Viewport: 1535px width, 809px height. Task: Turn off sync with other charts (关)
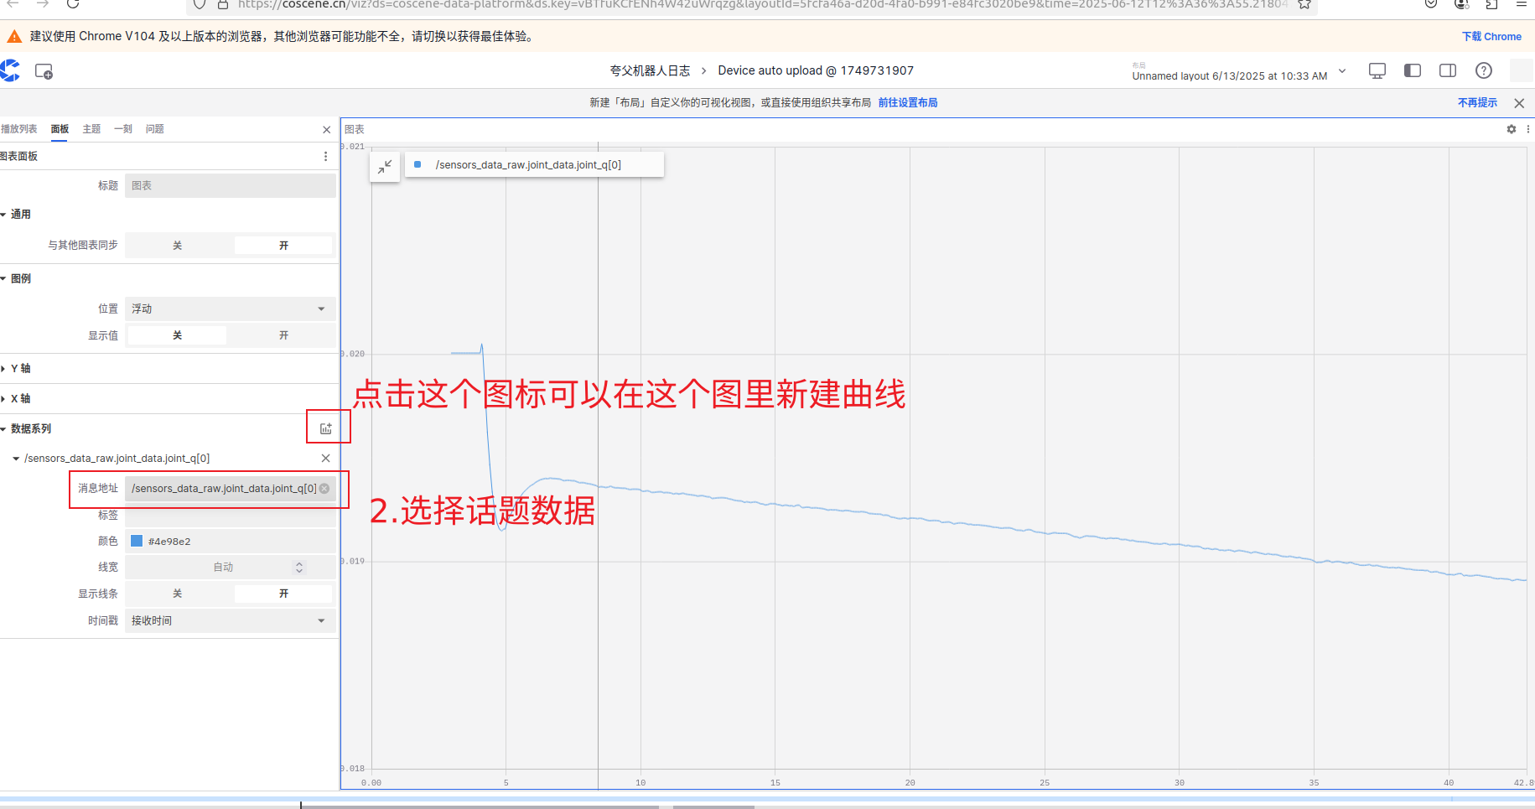pos(177,246)
